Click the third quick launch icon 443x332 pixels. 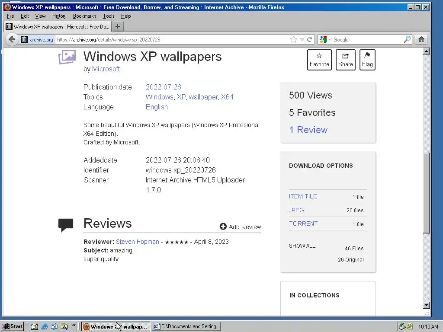(x=54, y=327)
